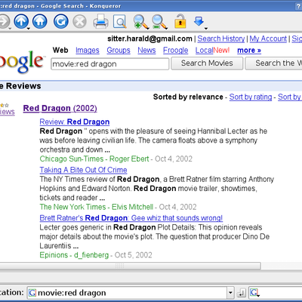Click Google favicon in location field
302x302 pixels.
[32, 293]
